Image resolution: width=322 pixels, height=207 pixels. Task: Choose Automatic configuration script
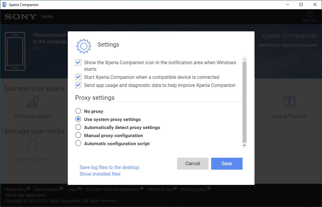tap(78, 143)
